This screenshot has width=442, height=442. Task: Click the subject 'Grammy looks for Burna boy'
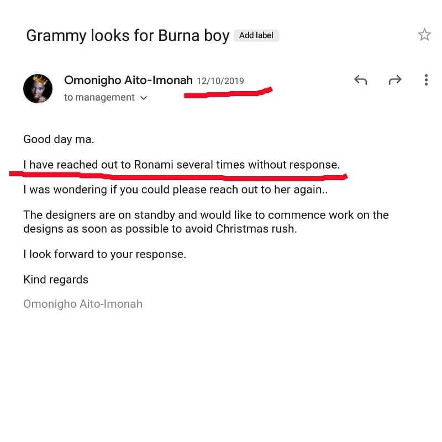click(x=128, y=36)
